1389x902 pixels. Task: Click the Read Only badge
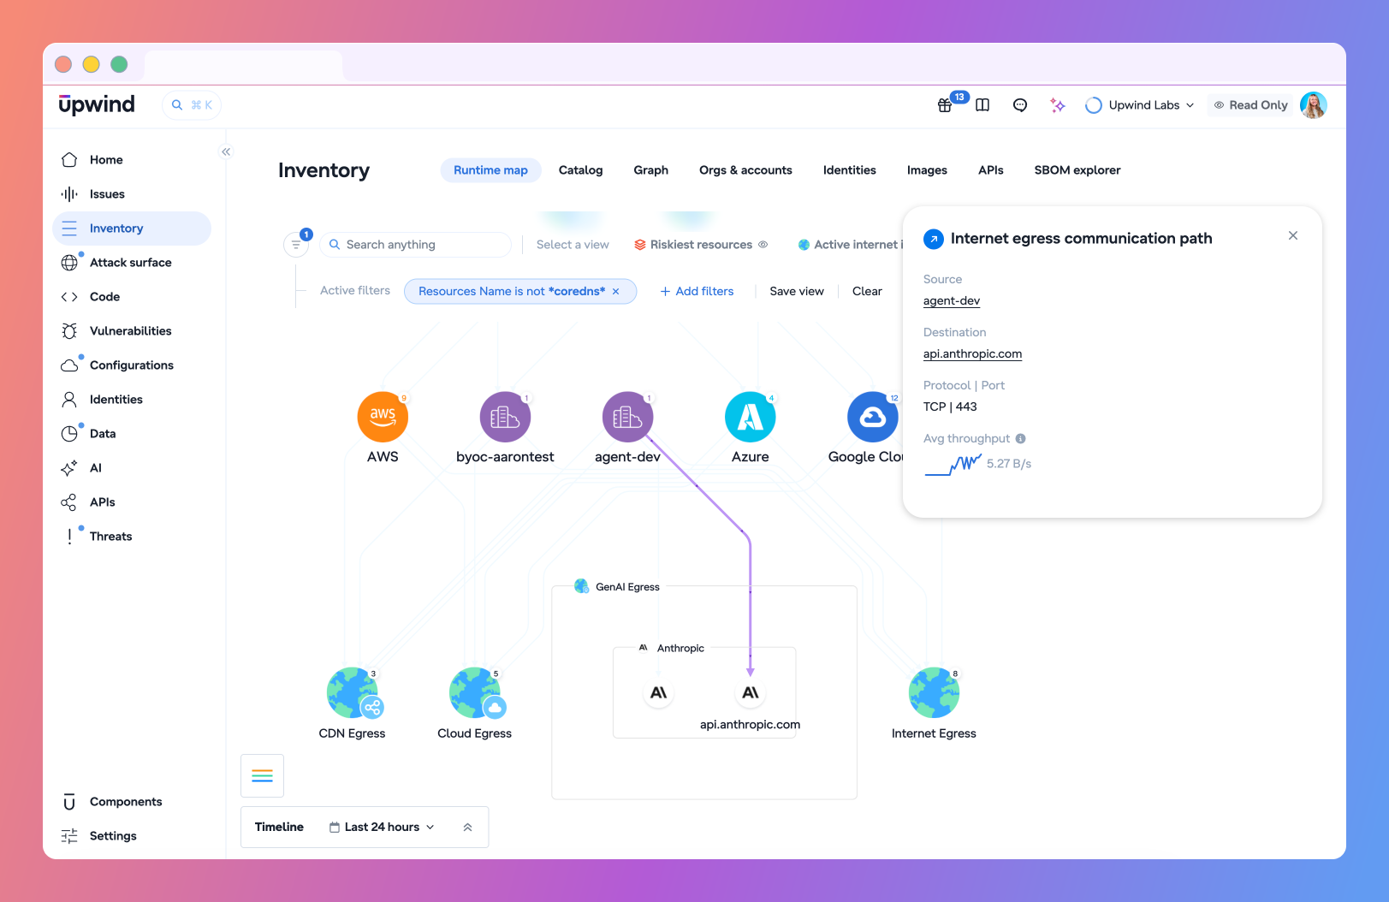(1250, 105)
